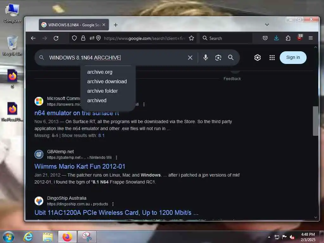Show hidden tray icons arrow
The height and width of the screenshot is (243, 324).
coord(269,237)
